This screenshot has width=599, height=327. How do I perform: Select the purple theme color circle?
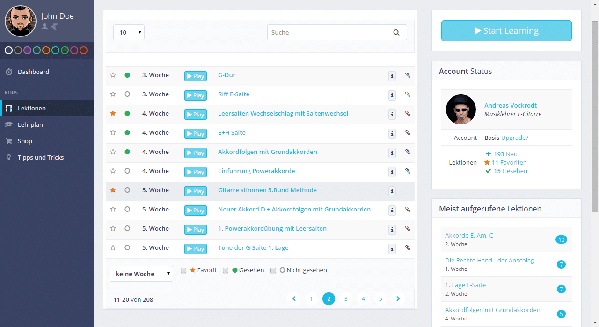27,50
